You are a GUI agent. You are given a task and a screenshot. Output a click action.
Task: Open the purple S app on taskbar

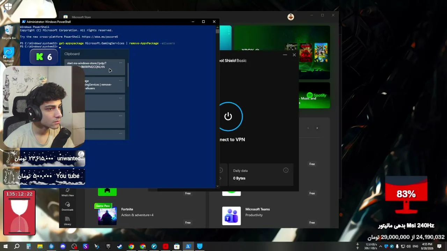(x=86, y=246)
